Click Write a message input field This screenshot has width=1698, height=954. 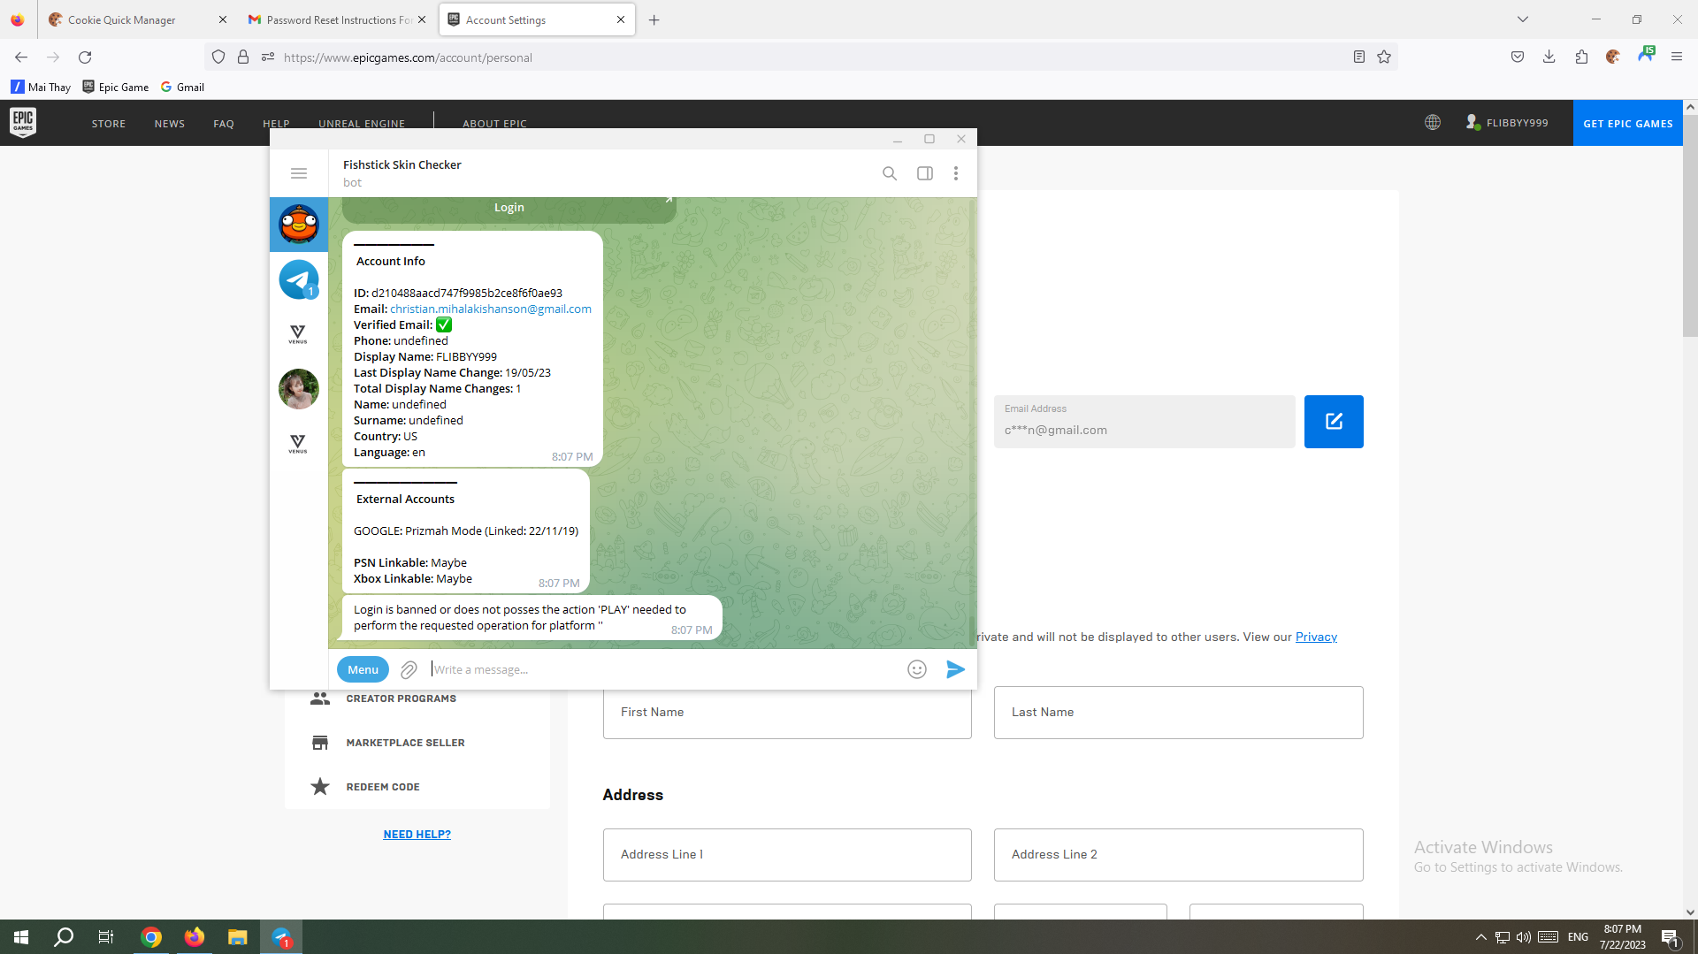tap(663, 669)
